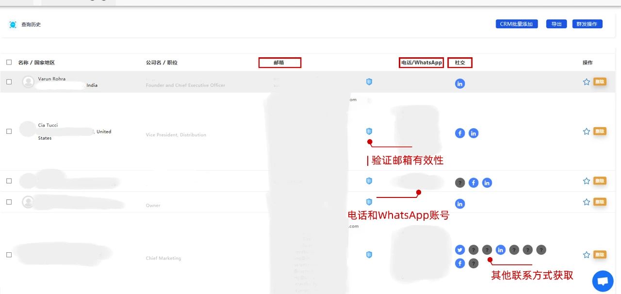Click Cia Tucci's LinkedIn icon

point(474,133)
